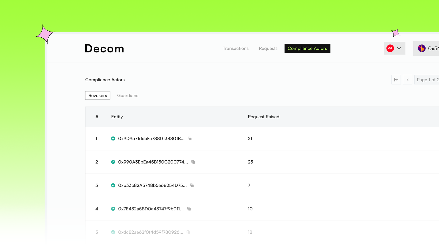Image resolution: width=439 pixels, height=246 pixels.
Task: Go to previous page
Action: pyautogui.click(x=407, y=80)
